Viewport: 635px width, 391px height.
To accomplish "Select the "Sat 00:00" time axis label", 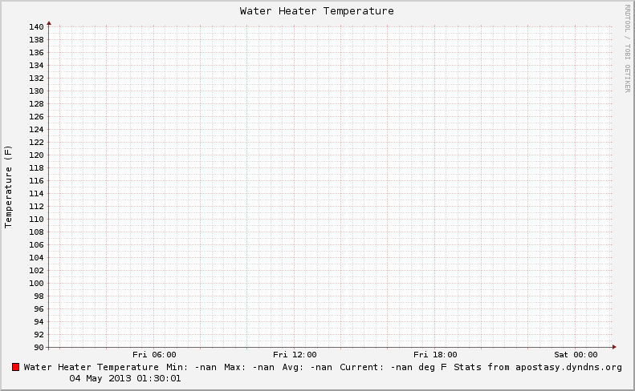I will point(576,354).
